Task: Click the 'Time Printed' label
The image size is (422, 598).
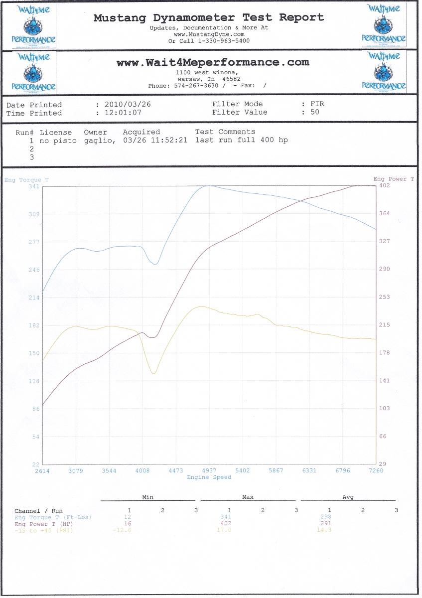Action: (x=34, y=113)
